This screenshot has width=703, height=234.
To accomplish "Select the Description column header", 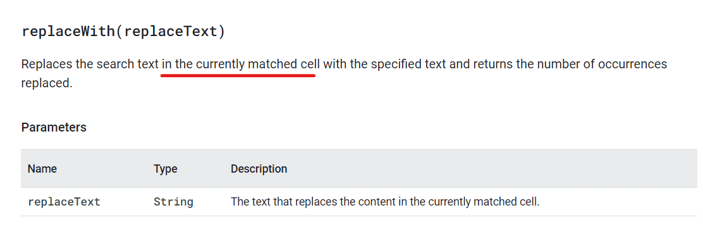I will pyautogui.click(x=259, y=169).
